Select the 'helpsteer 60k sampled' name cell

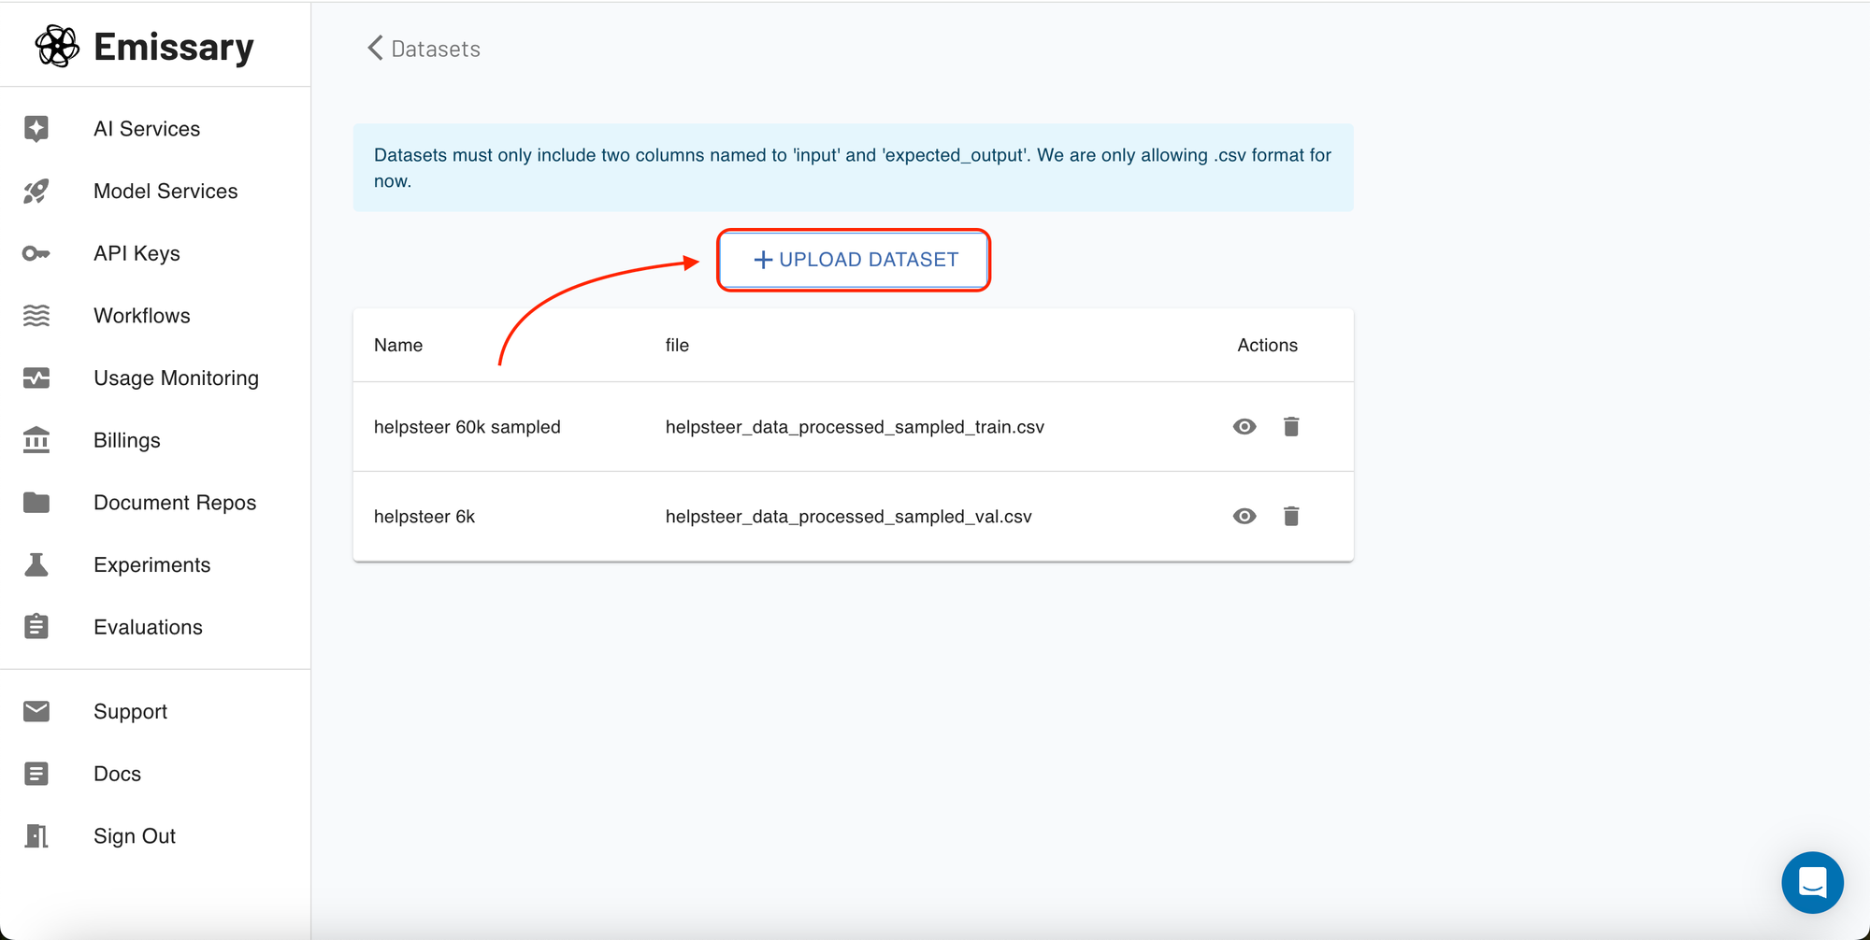tap(467, 427)
